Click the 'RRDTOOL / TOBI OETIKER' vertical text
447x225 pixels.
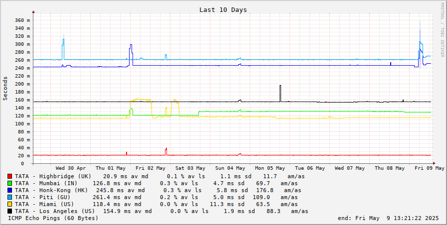[x=442, y=30]
